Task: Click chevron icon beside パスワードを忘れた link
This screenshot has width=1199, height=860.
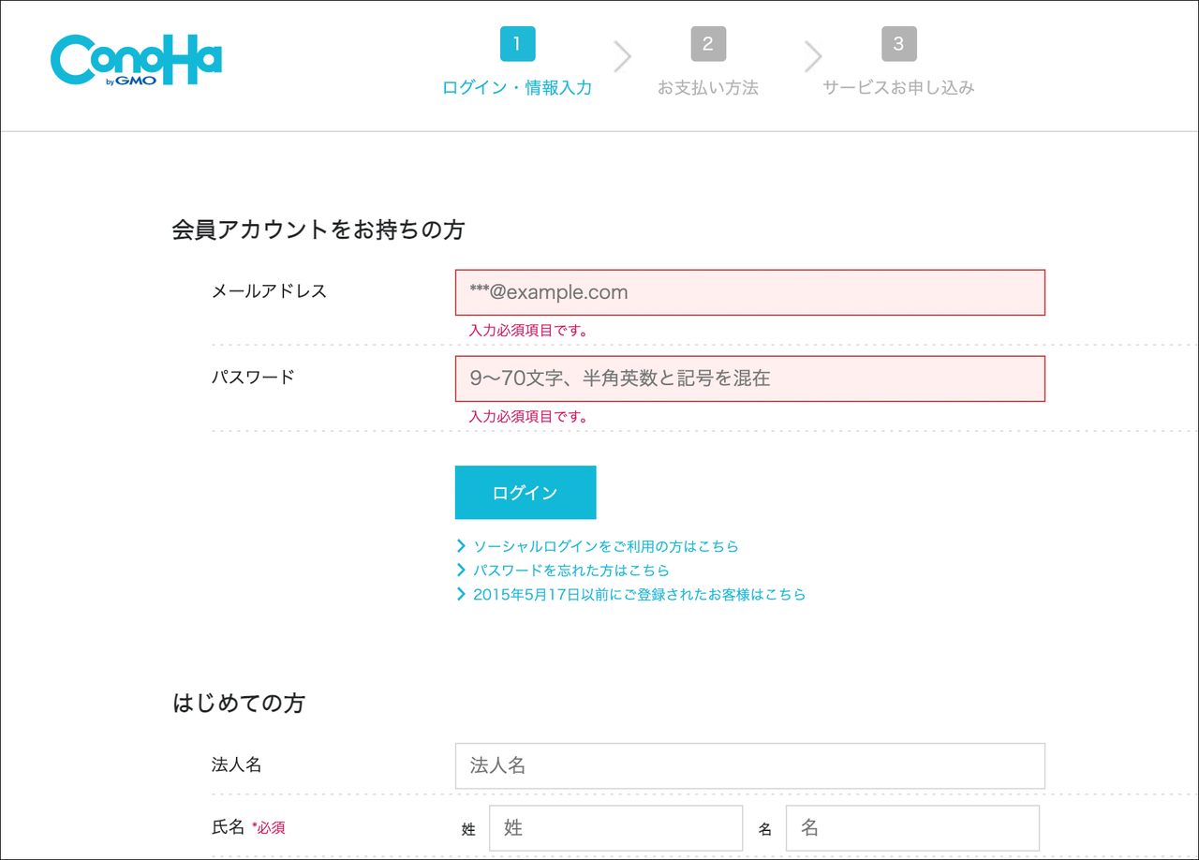Action: [x=461, y=571]
